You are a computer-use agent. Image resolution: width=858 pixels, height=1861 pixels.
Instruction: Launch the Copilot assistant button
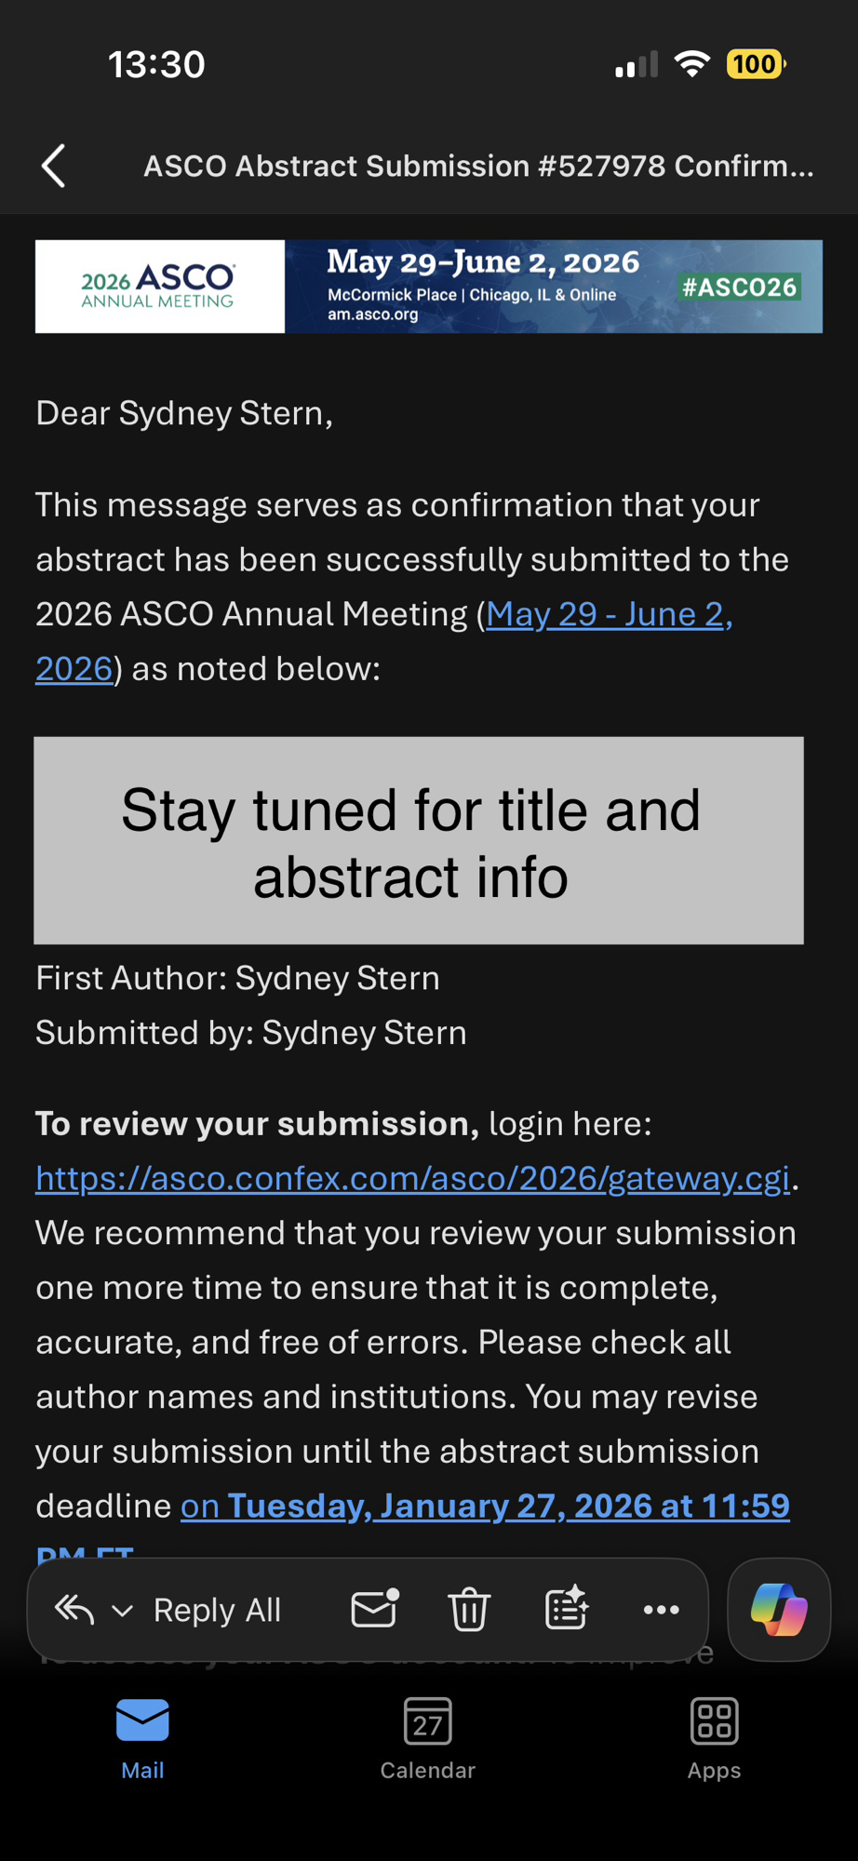click(779, 1609)
